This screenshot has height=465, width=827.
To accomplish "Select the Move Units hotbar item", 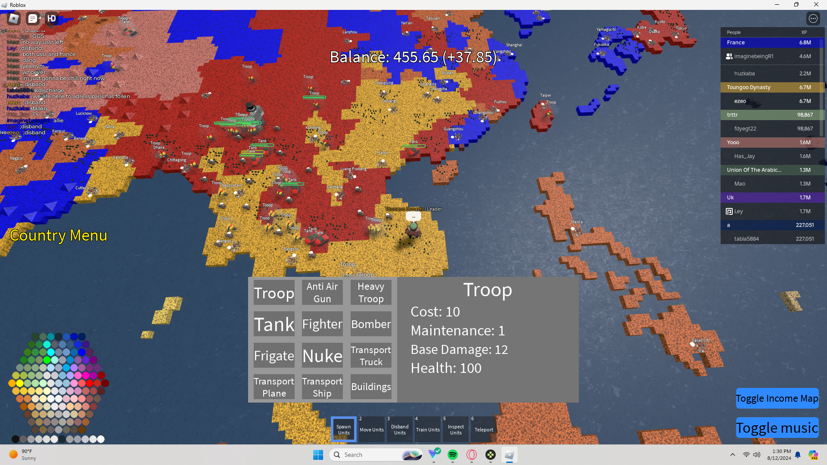I will pos(371,429).
